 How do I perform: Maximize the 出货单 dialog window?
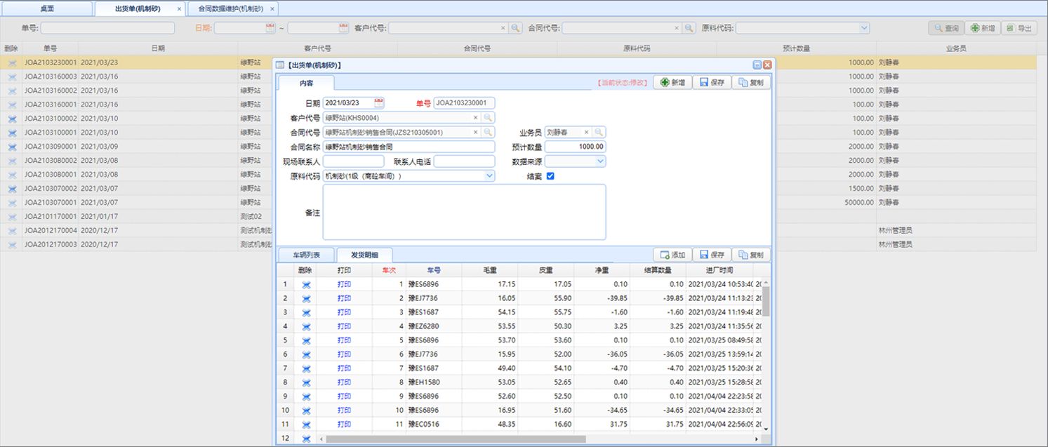[757, 65]
